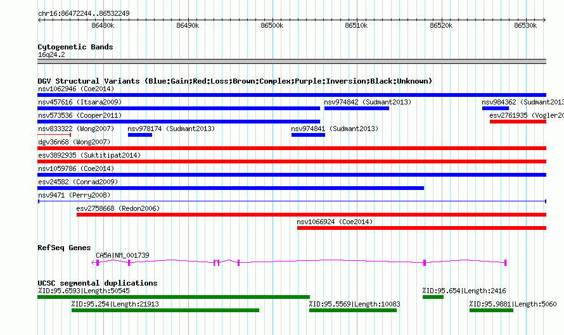Select the %ID:95.5569 Length:10083 duplication
Screen dimensions: 564x335
click(353, 310)
